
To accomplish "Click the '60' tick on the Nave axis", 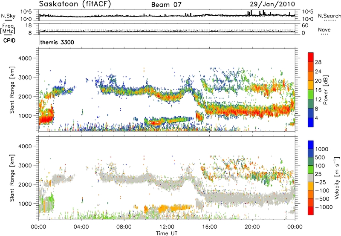I will coord(305,26).
